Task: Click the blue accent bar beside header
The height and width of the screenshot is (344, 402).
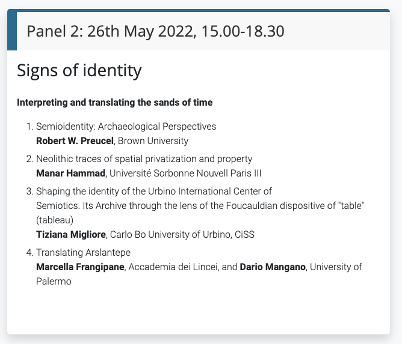Action: 11,31
